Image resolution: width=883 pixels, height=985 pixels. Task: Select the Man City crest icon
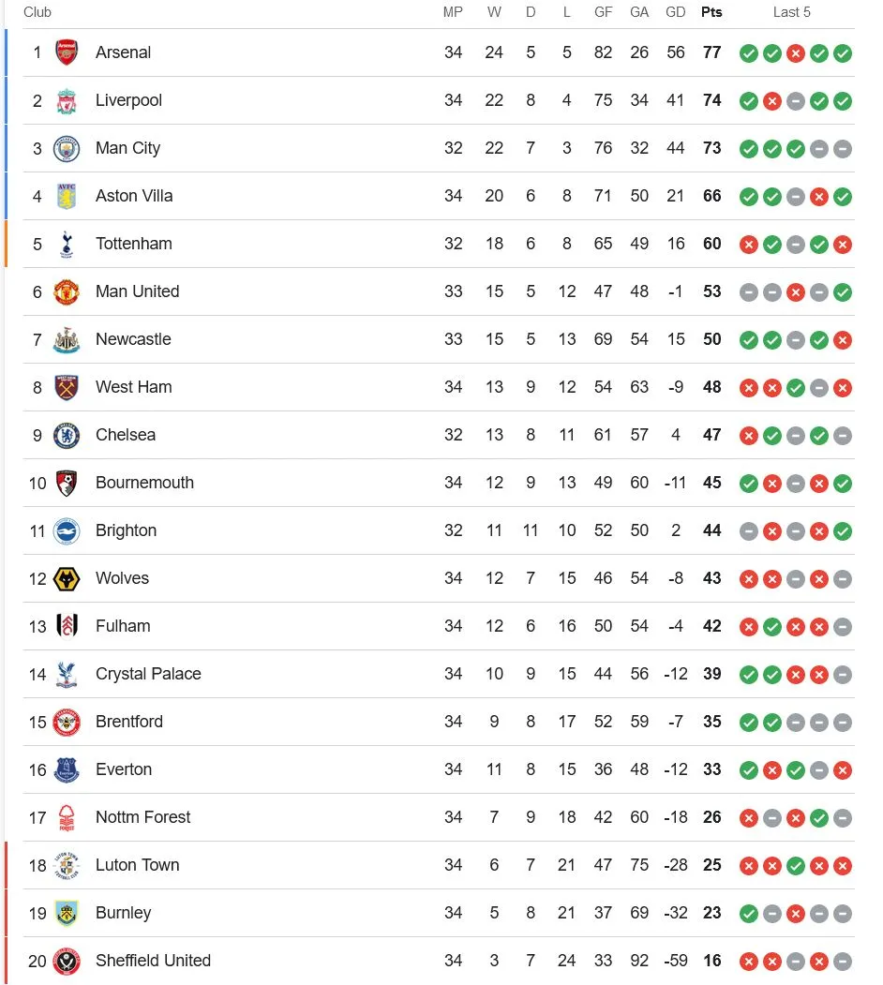click(x=67, y=148)
